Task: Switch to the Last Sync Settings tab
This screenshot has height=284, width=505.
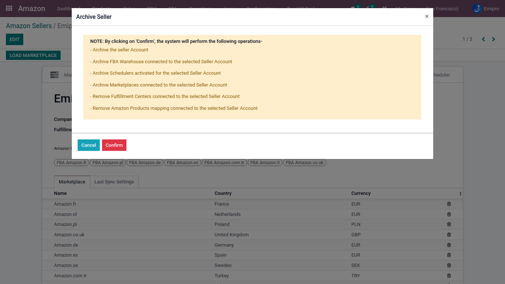Action: point(114,182)
